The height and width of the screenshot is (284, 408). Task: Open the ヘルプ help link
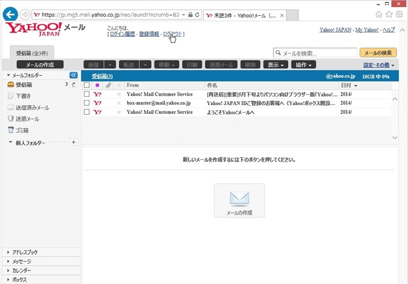click(388, 30)
